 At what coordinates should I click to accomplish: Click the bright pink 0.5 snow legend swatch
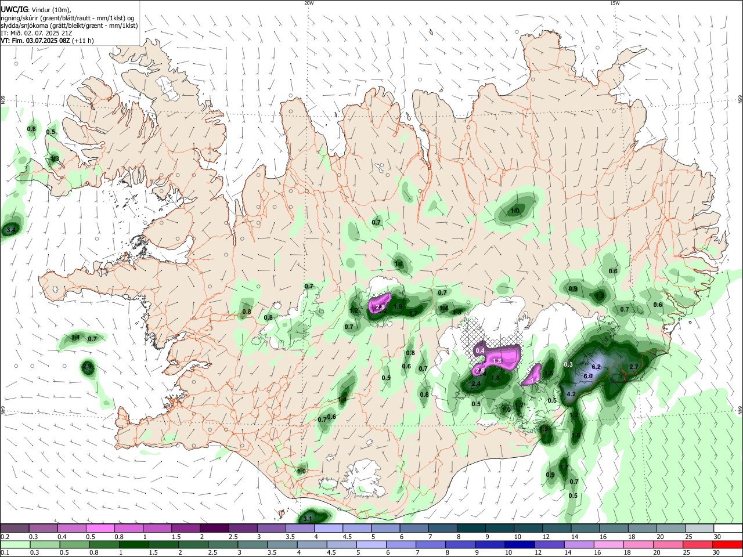[x=100, y=528]
